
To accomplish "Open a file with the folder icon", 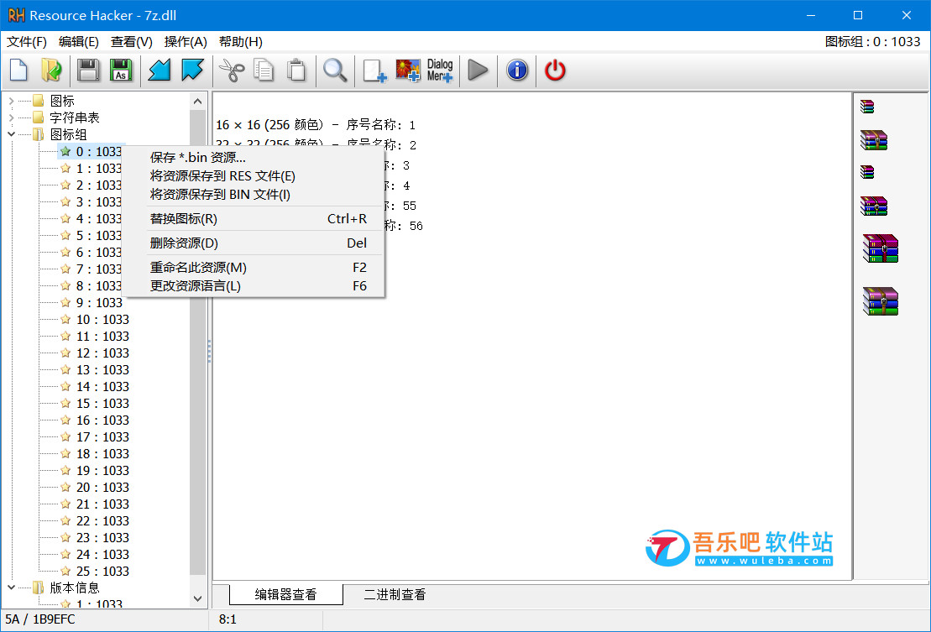I will [52, 71].
